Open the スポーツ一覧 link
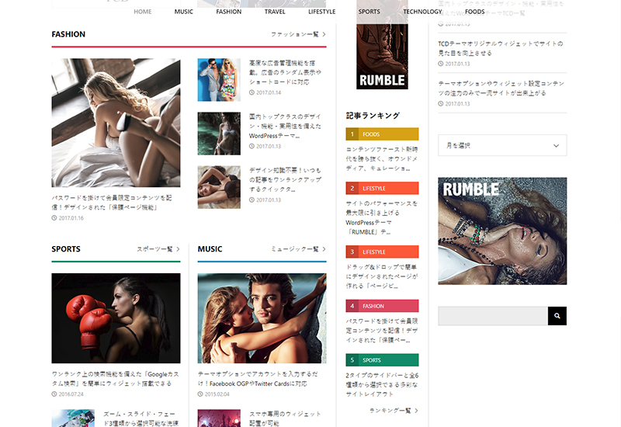The height and width of the screenshot is (427, 621). tap(158, 249)
